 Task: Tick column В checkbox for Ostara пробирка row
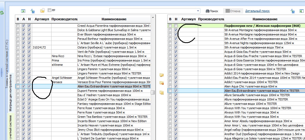tap(18, 47)
